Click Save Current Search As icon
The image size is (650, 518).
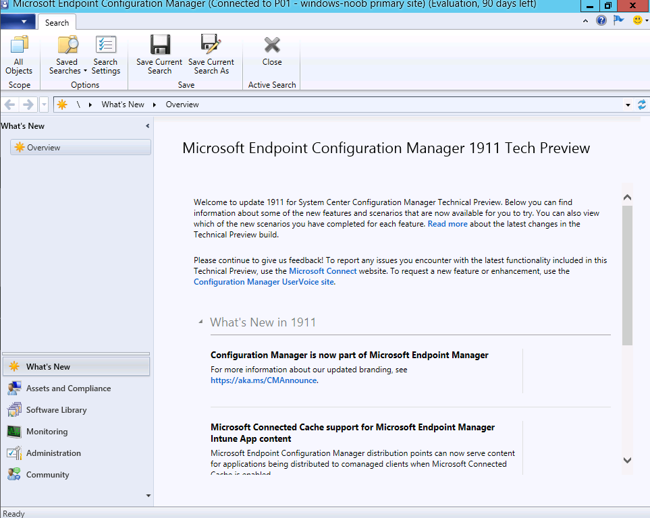coord(211,45)
